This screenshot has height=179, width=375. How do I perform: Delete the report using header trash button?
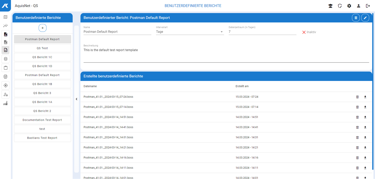click(x=356, y=18)
